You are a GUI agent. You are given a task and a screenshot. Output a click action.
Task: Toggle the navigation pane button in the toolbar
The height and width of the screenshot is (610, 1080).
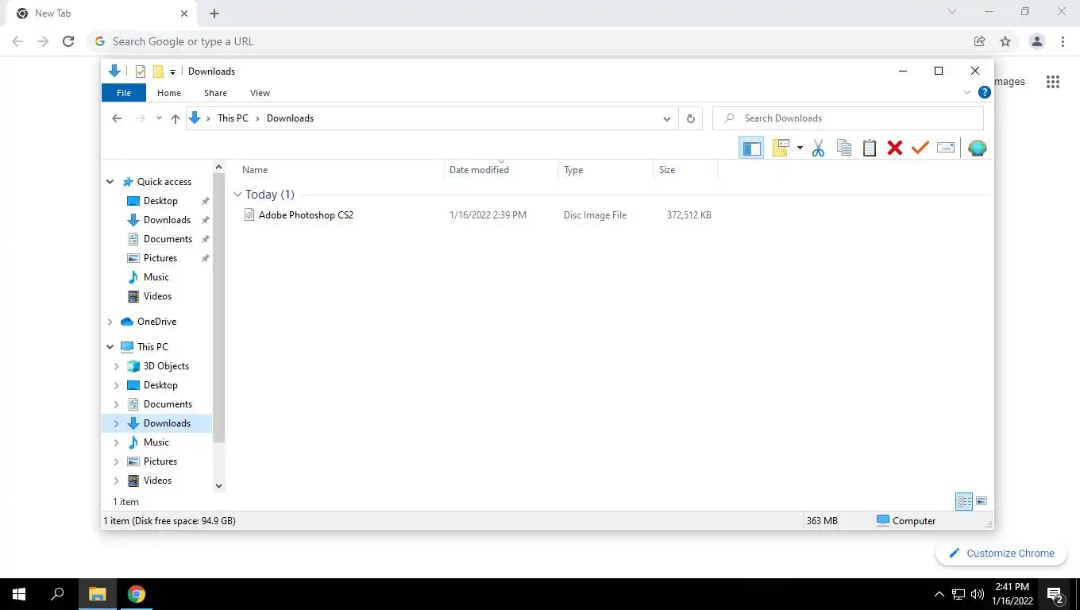[x=751, y=148]
